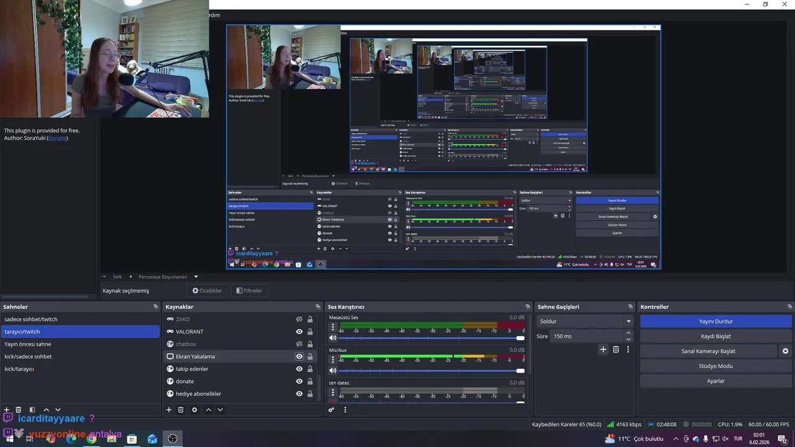Undock the Kontroller panel
Screen dimensions: 795x447
[x=790, y=307]
